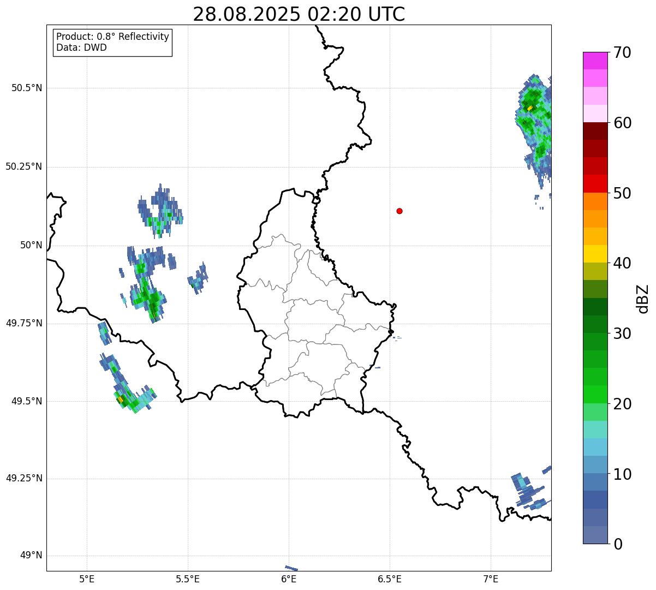Click the 7°E longitude label

coord(491,579)
